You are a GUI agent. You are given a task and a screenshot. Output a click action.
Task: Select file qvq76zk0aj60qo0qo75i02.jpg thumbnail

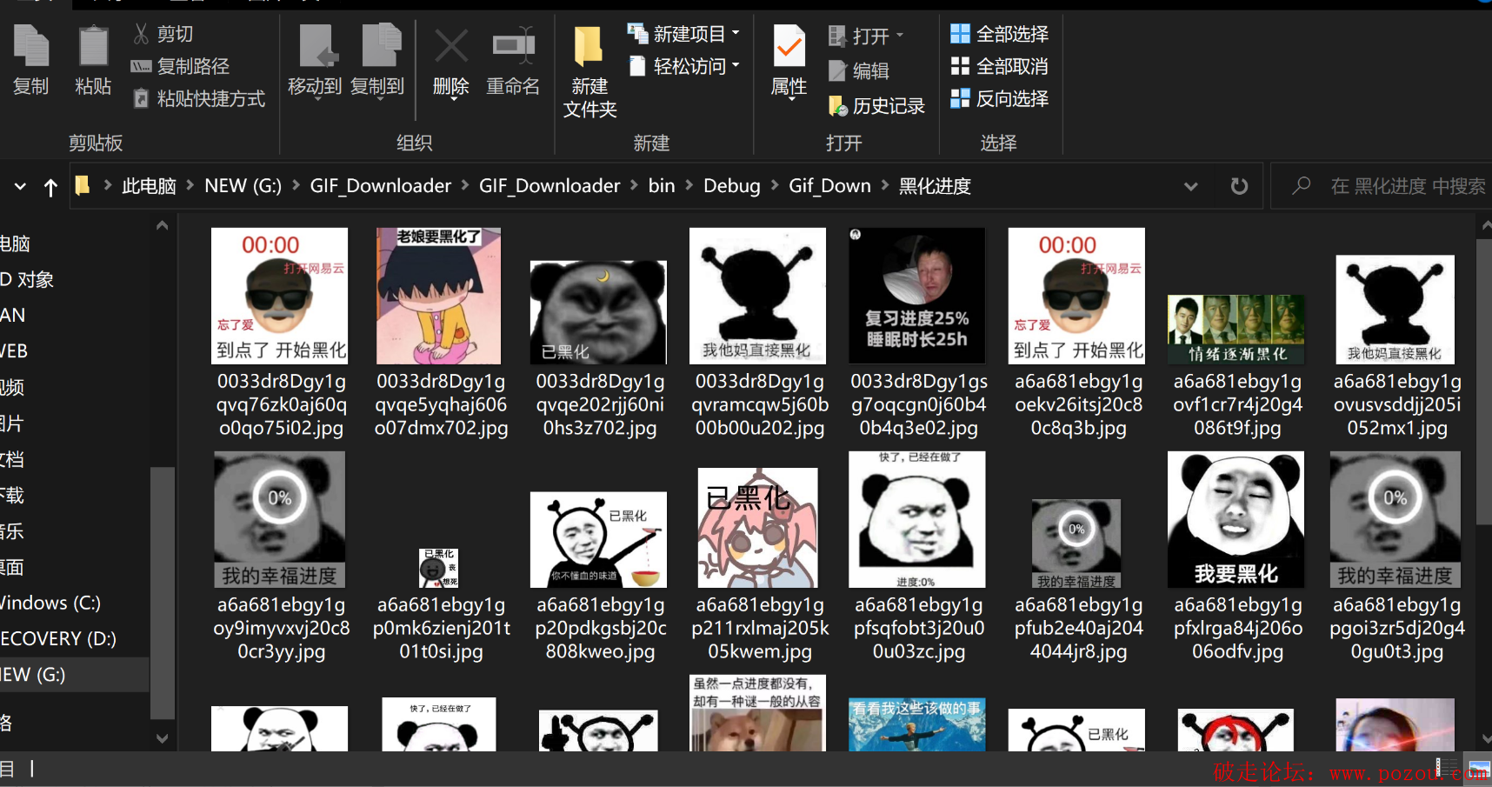point(280,296)
